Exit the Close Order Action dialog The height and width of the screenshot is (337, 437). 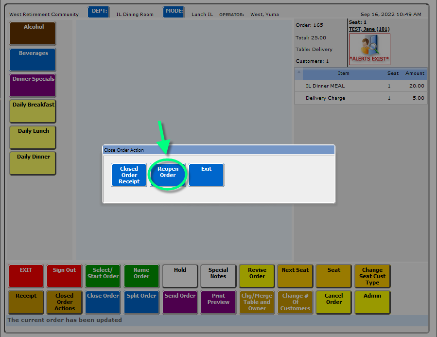click(x=206, y=175)
